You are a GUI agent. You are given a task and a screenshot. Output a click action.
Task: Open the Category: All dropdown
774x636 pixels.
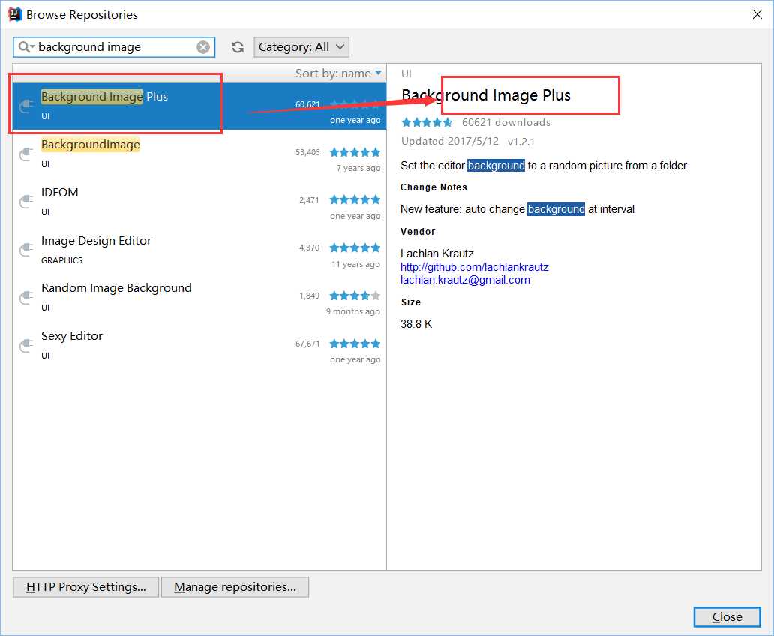pos(301,47)
